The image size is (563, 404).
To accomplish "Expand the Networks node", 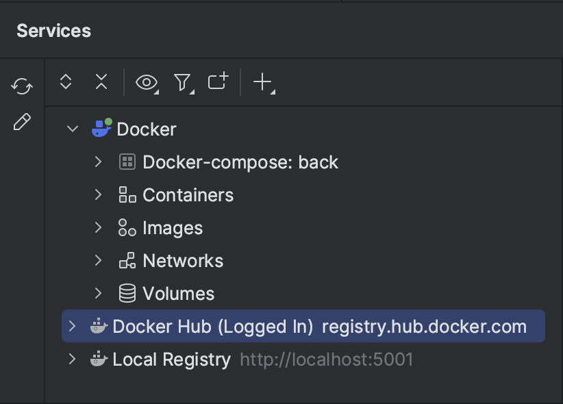I will 98,260.
